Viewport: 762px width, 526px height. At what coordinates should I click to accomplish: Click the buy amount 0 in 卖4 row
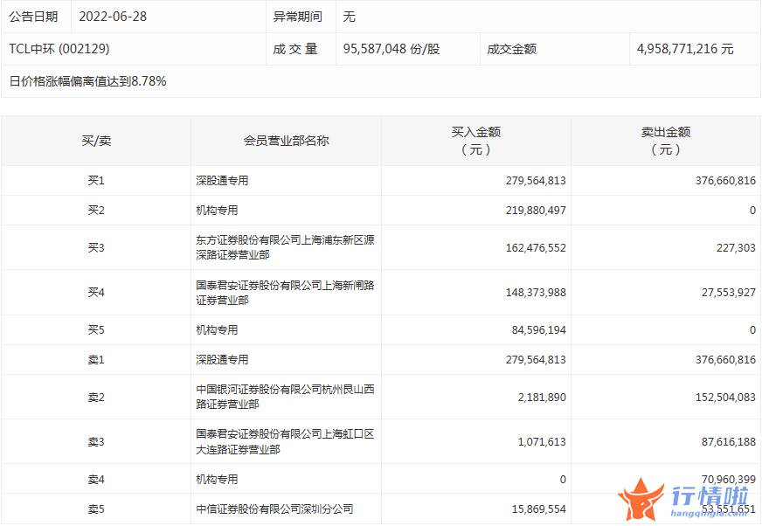pos(562,480)
